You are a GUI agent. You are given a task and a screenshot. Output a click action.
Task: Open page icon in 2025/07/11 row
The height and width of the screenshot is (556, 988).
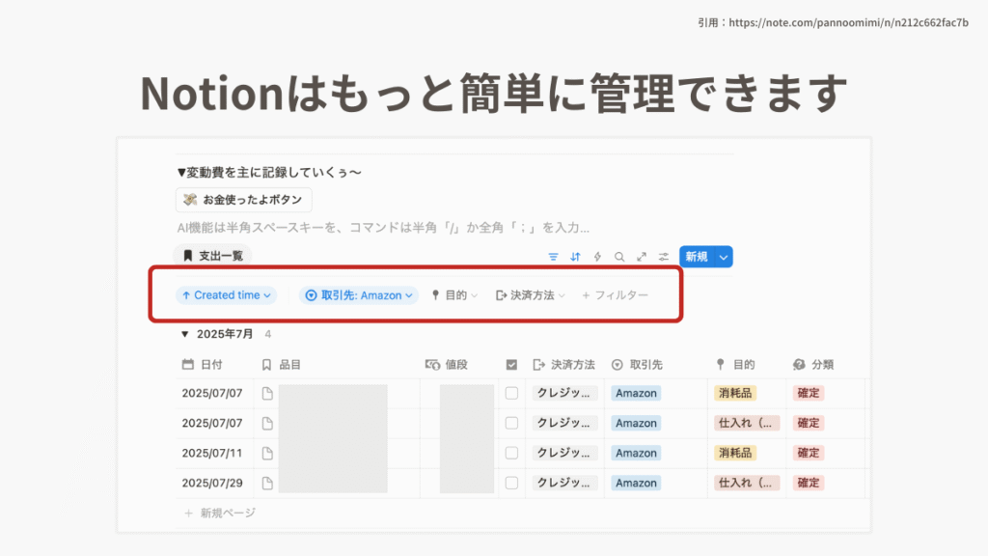268,453
